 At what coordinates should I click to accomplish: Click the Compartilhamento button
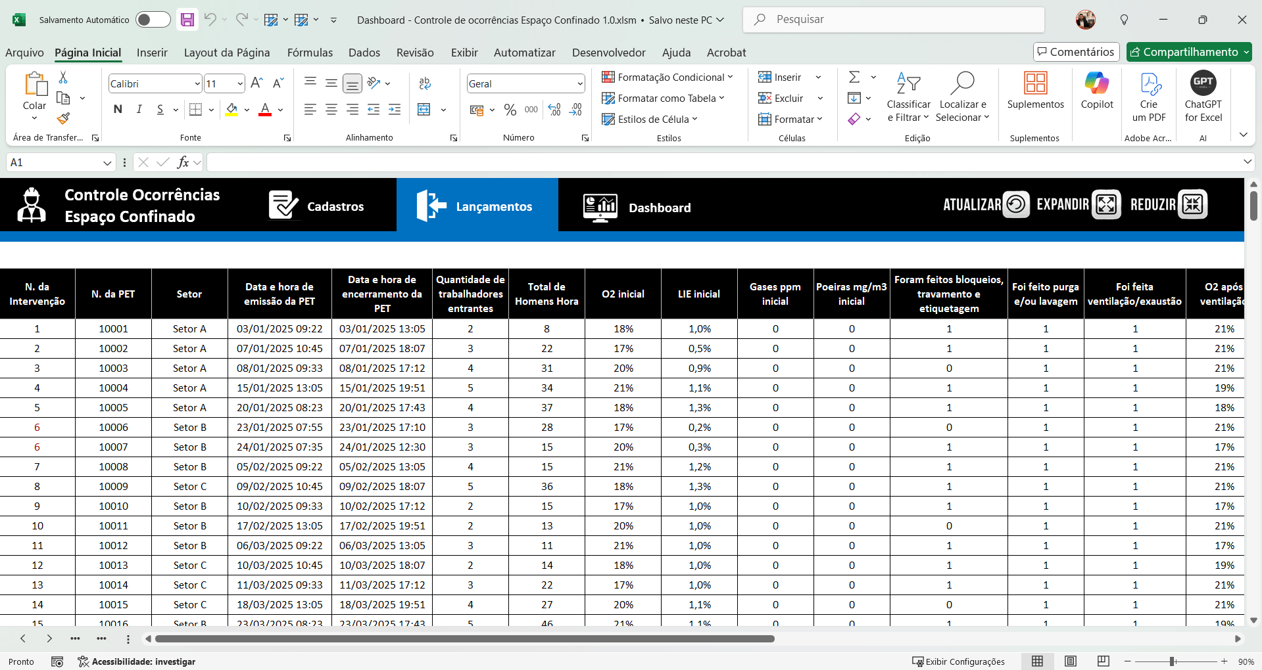[x=1184, y=52]
